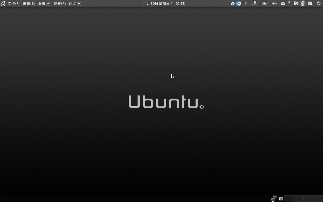Viewport: 323px width, 202px height.
Task: Click the broken-window applet icon in panel
Action: coord(296,3)
